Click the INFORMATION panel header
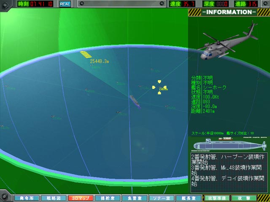 click(229, 12)
